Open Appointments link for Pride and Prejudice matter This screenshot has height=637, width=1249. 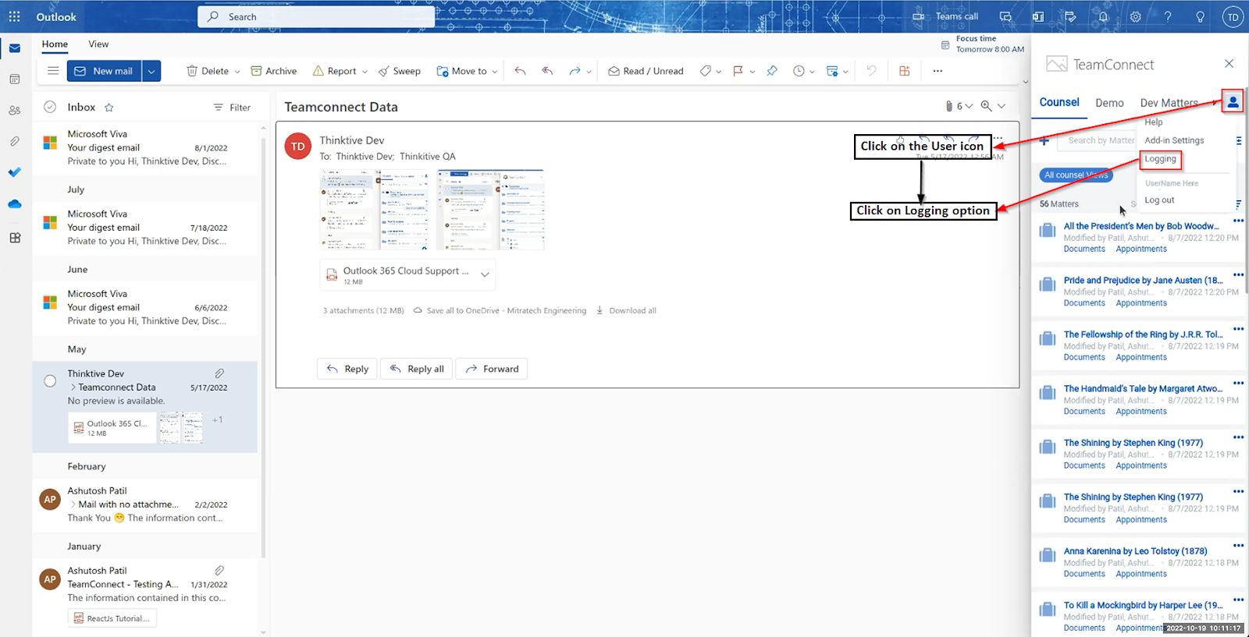(x=1141, y=303)
